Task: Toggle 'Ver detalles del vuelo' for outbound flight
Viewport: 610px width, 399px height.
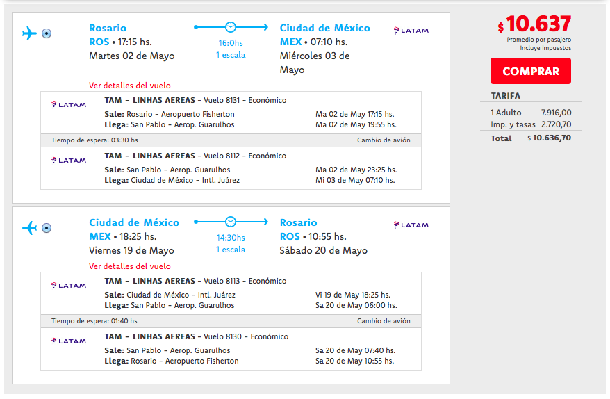Action: click(x=129, y=85)
